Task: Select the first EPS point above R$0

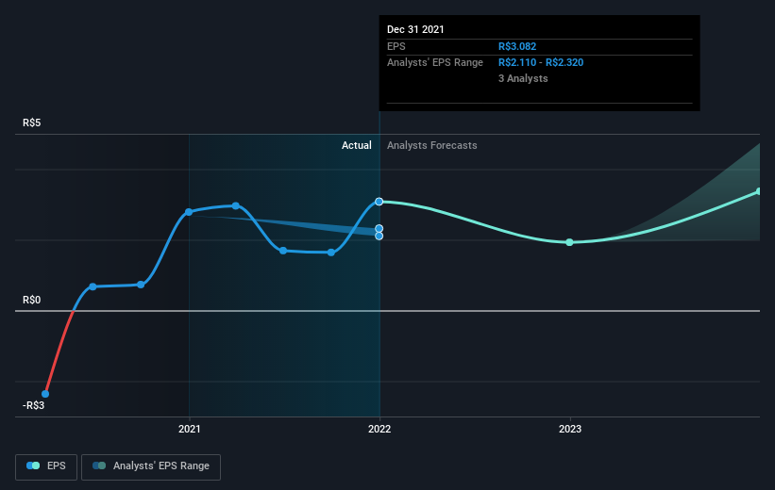Action: coord(93,286)
